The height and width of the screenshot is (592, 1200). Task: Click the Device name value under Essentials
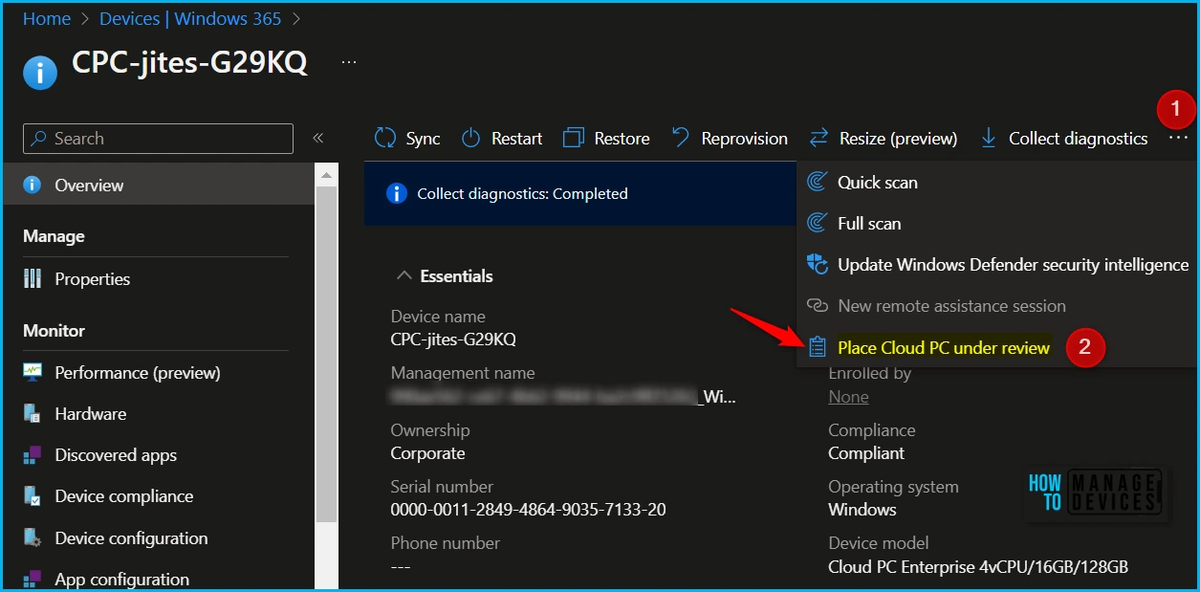point(453,340)
